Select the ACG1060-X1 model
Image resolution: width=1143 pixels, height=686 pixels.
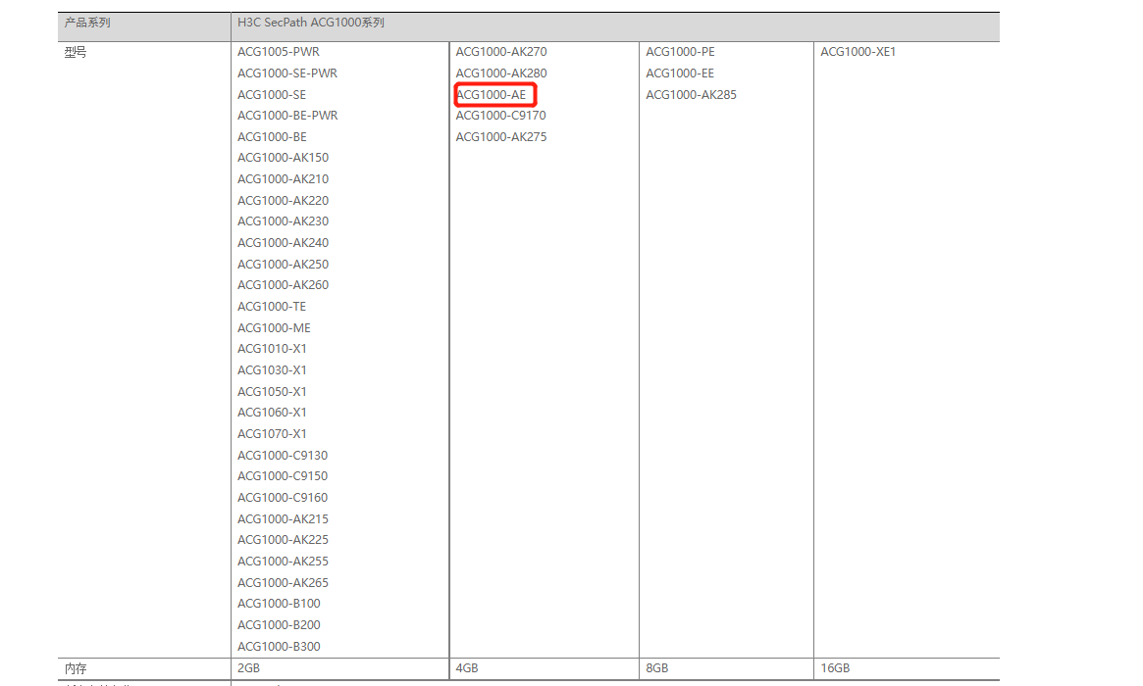click(272, 413)
